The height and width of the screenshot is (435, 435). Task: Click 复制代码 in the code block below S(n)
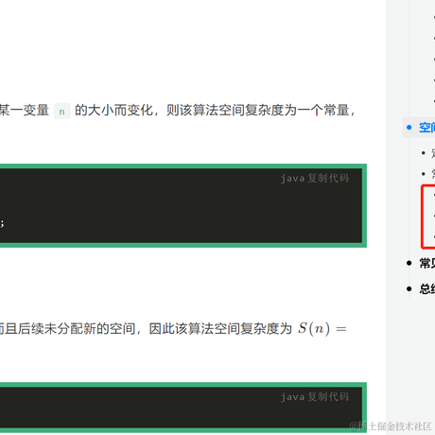(x=328, y=397)
